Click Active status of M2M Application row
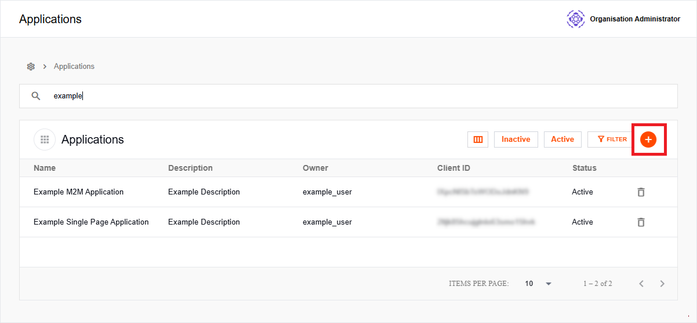The image size is (697, 323). pyautogui.click(x=582, y=192)
